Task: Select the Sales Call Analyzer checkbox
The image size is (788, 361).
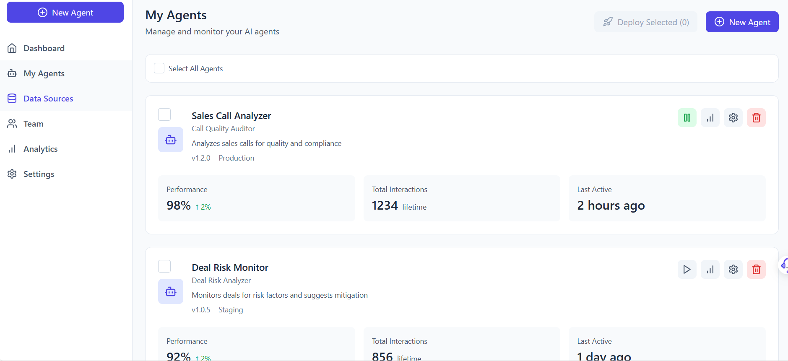Action: click(x=164, y=114)
